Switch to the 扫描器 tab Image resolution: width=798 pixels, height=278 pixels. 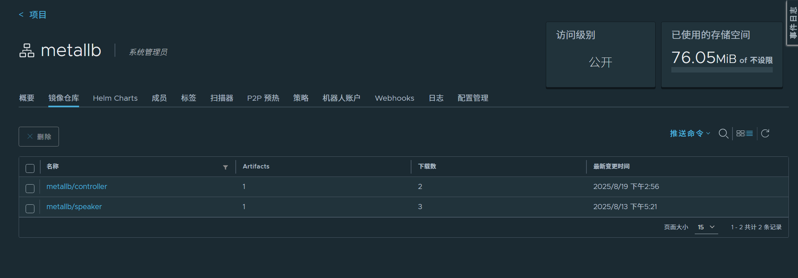[x=222, y=98]
